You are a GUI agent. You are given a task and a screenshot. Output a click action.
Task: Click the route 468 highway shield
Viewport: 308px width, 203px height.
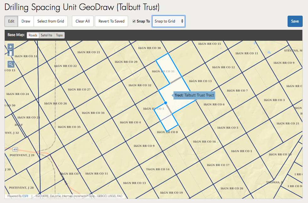(x=15, y=149)
